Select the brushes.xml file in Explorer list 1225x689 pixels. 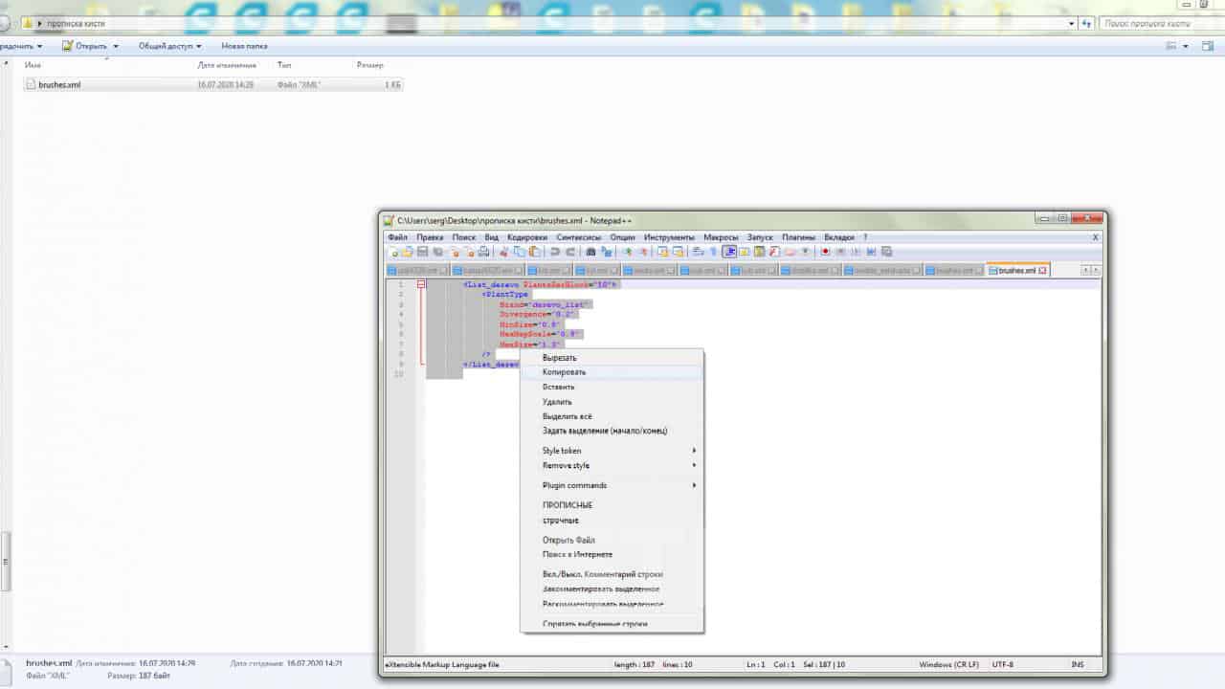tap(59, 84)
